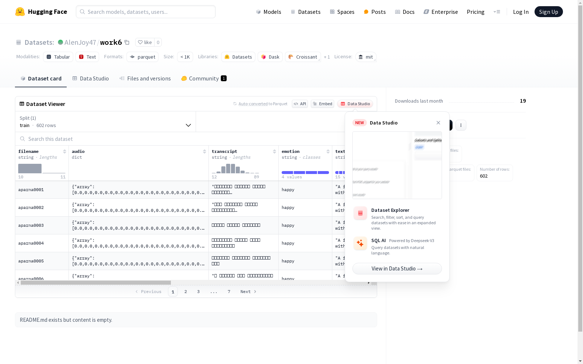This screenshot has height=364, width=583.
Task: Switch to Dataset card tab
Action: click(41, 79)
